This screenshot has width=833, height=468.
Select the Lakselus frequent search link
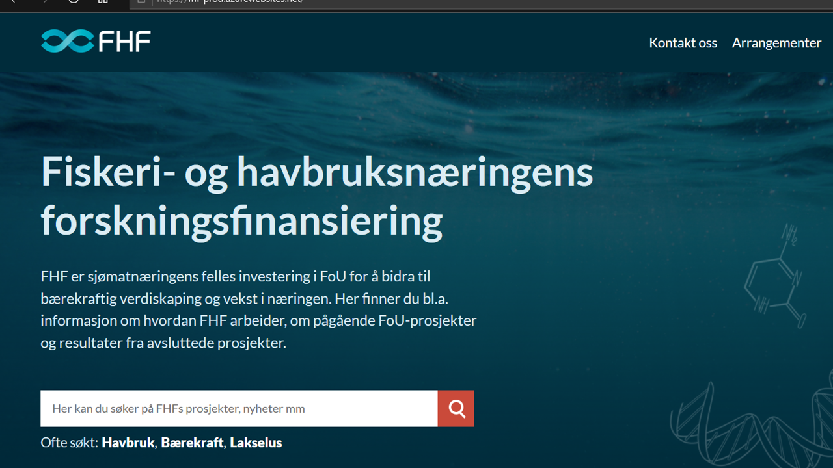256,443
